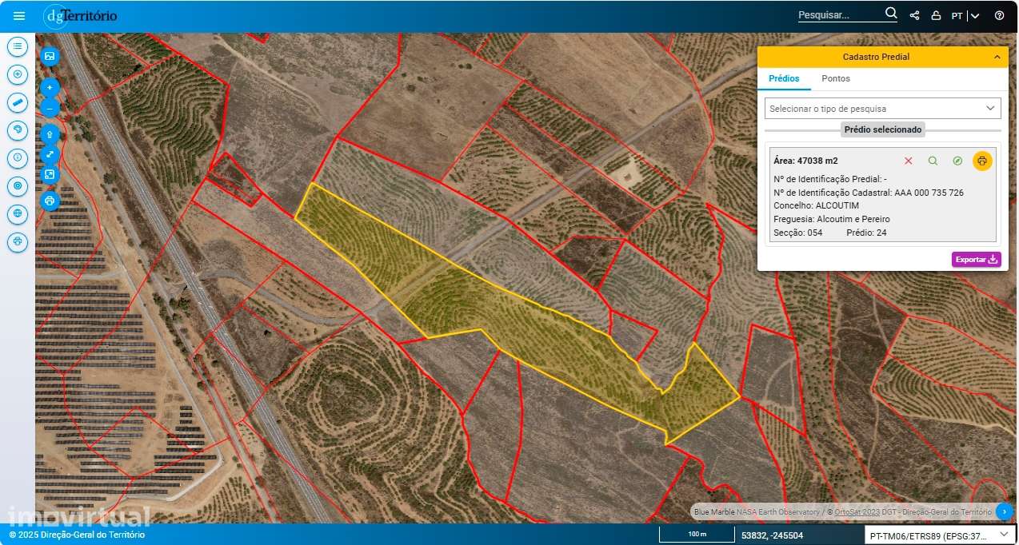Click 'Freguesia: Alcoutim e Pereiro' text
Screen dimensions: 1019x545
(x=832, y=219)
